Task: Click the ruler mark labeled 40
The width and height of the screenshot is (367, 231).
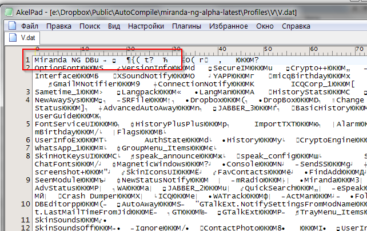Action: click(222, 49)
